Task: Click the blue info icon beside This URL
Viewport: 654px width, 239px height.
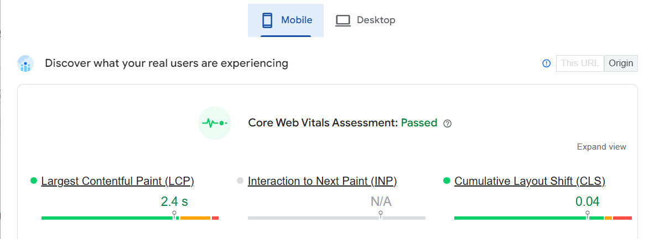Action: [x=547, y=63]
